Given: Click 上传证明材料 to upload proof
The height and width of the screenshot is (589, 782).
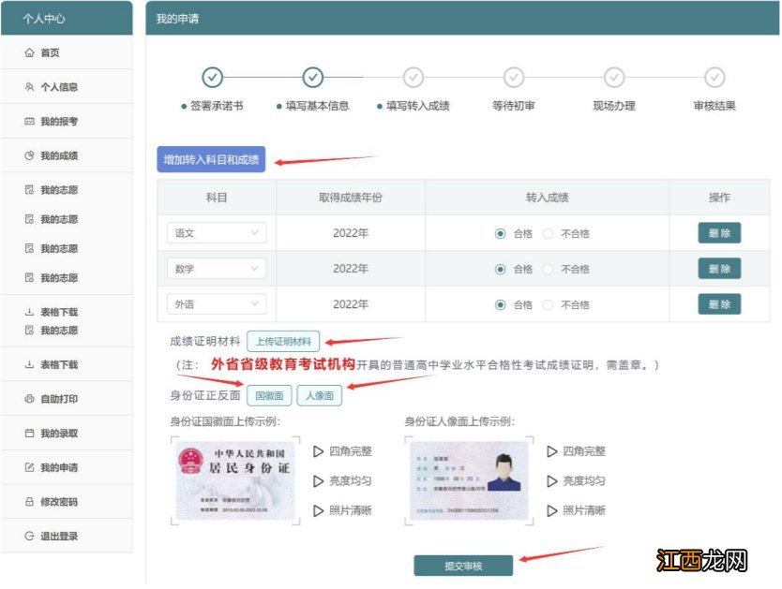Looking at the screenshot, I should (283, 341).
